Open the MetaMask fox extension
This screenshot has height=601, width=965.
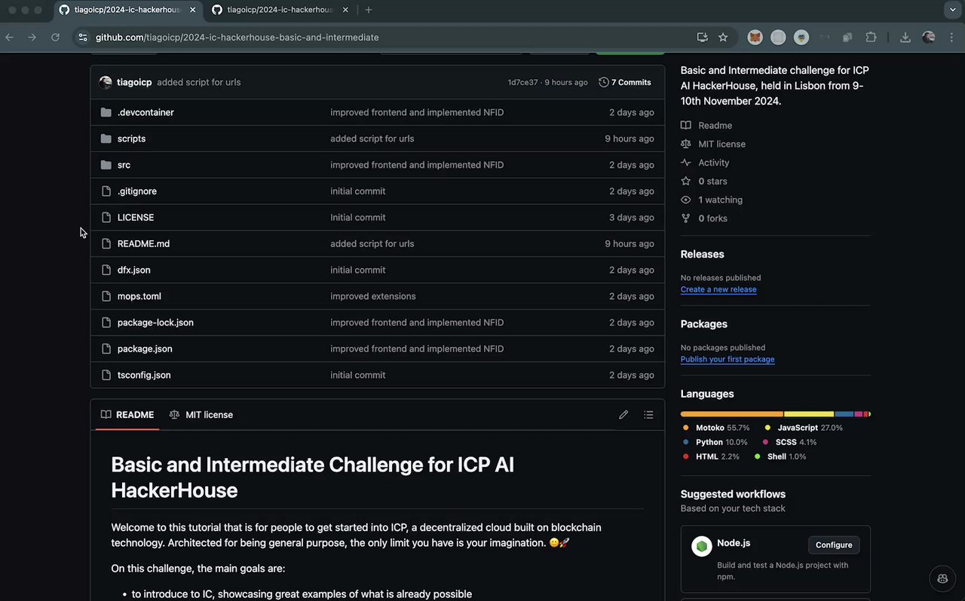pyautogui.click(x=755, y=37)
